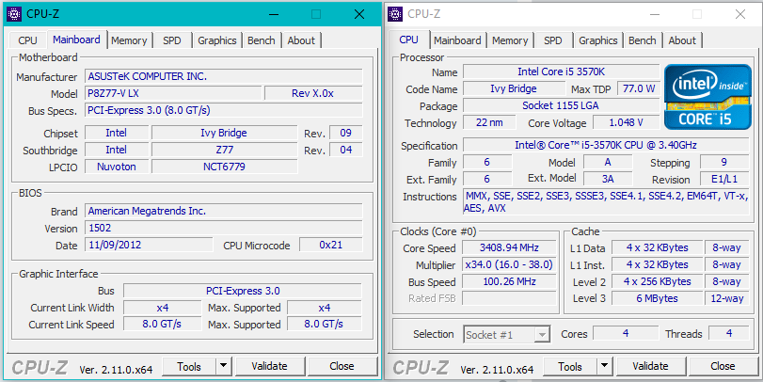Screen dimensions: 763x382
Task: Click the Intel Core i5 logo
Action: click(707, 97)
